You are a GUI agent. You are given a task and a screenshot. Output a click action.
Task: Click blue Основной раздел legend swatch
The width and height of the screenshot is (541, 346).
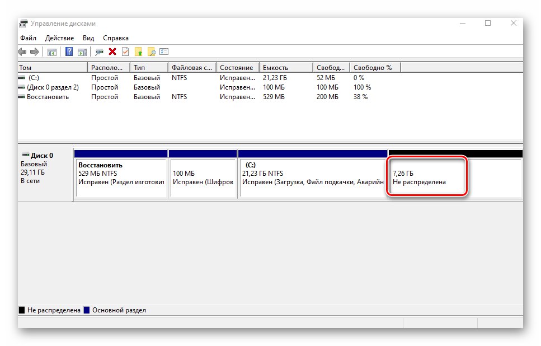[x=87, y=310]
